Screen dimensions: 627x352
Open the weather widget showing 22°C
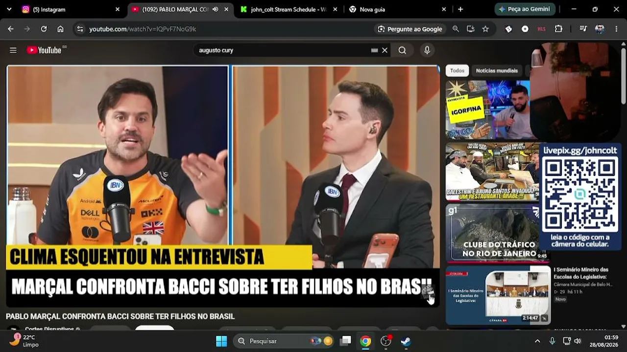coord(24,341)
